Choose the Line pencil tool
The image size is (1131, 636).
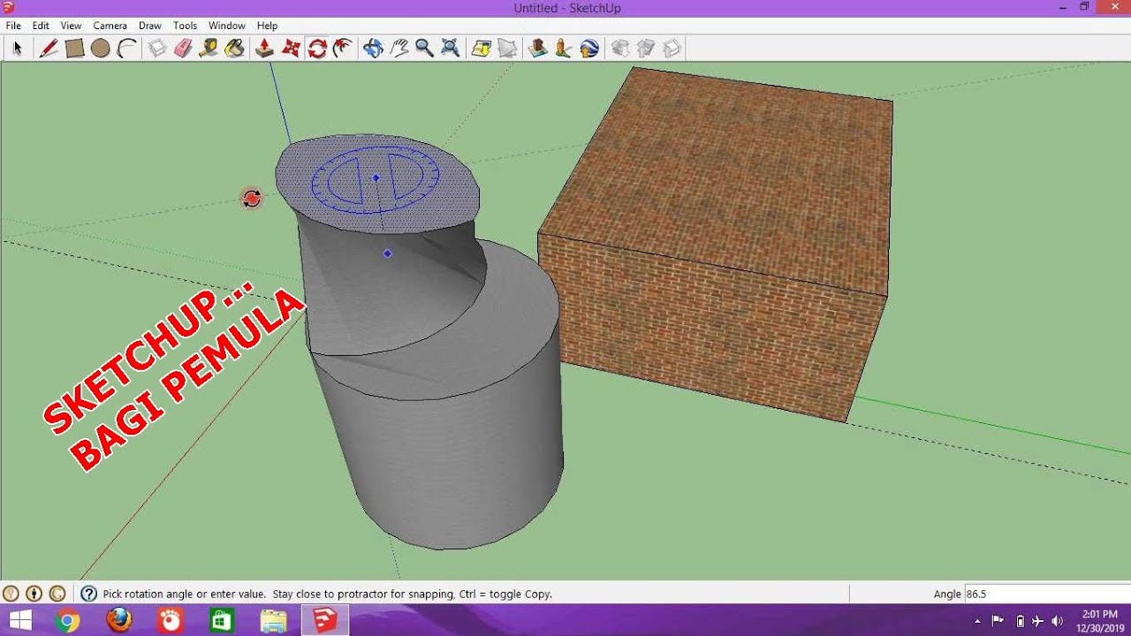coord(49,48)
